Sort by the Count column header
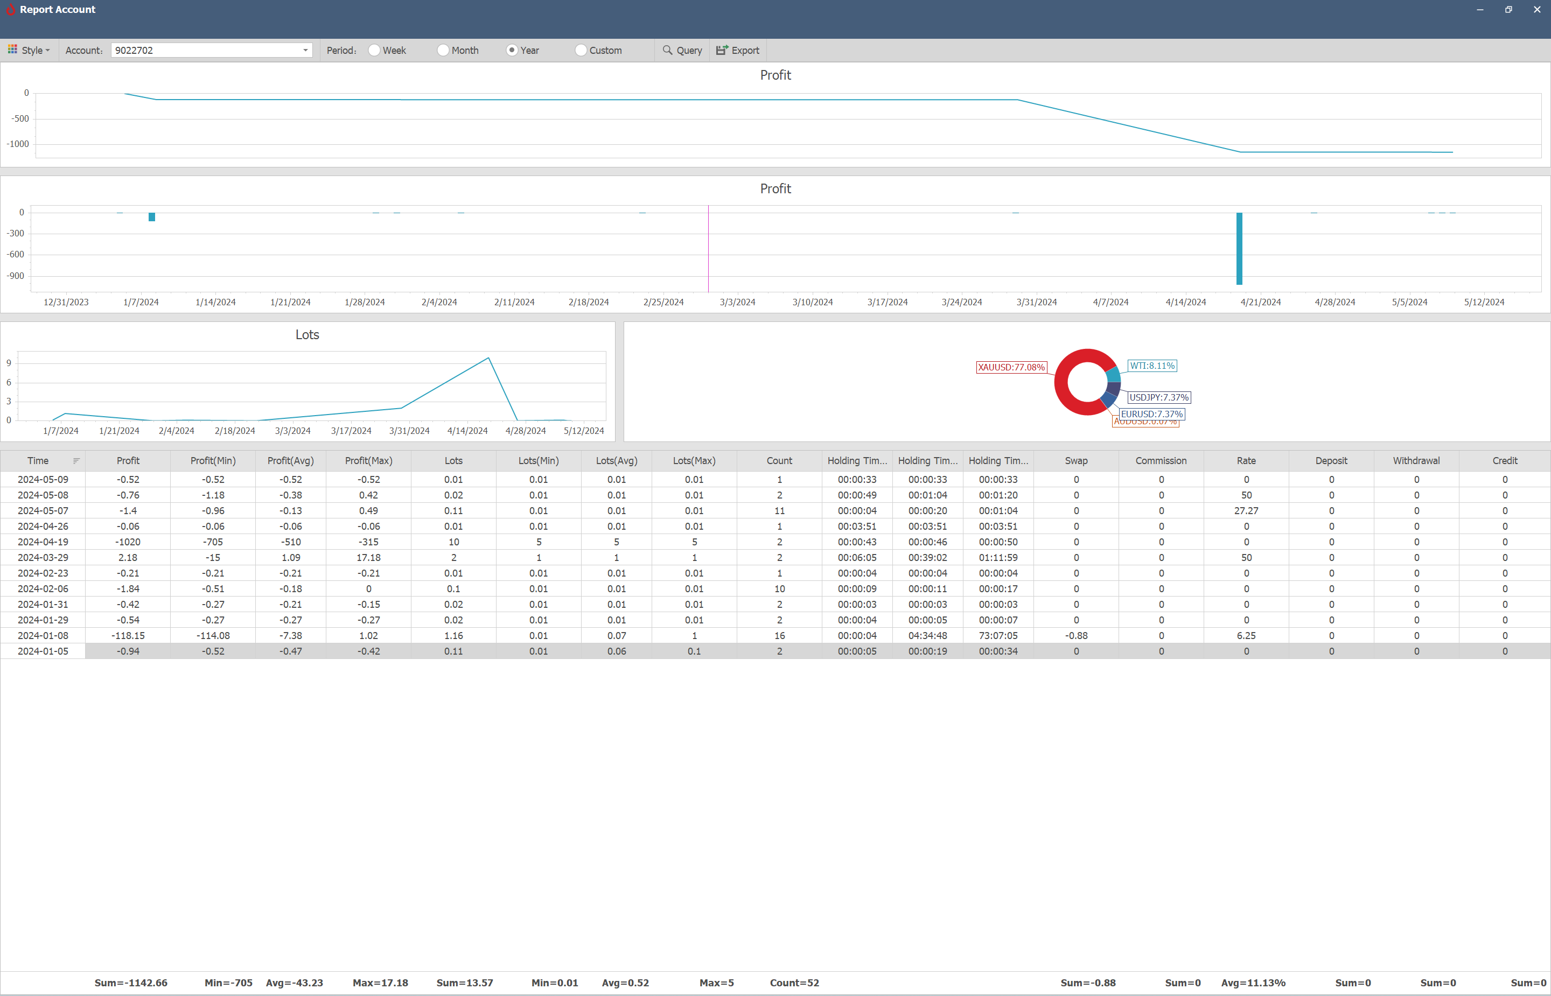Image resolution: width=1551 pixels, height=996 pixels. (x=779, y=460)
